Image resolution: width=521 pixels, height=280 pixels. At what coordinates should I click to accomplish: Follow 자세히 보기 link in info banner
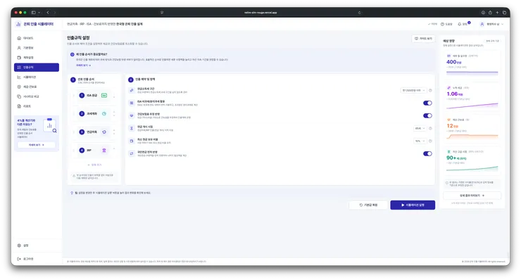pyautogui.click(x=83, y=65)
